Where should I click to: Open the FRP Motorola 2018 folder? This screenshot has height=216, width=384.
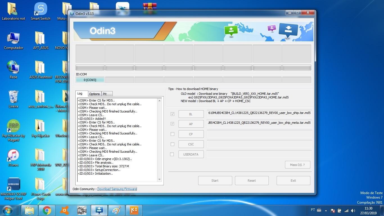(40, 160)
